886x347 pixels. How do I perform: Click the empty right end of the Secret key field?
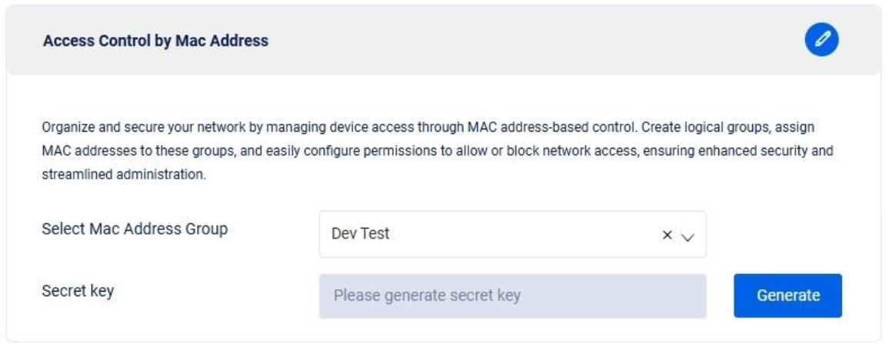(661, 296)
